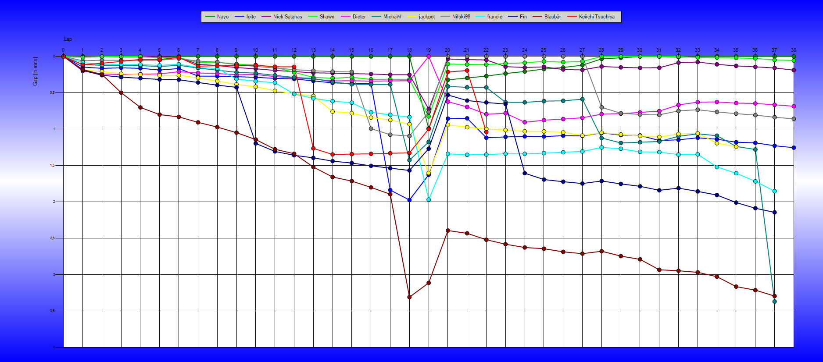Click Blaubär's dark red point at lap 20
Viewport: 823px width, 362px height.
(x=447, y=231)
